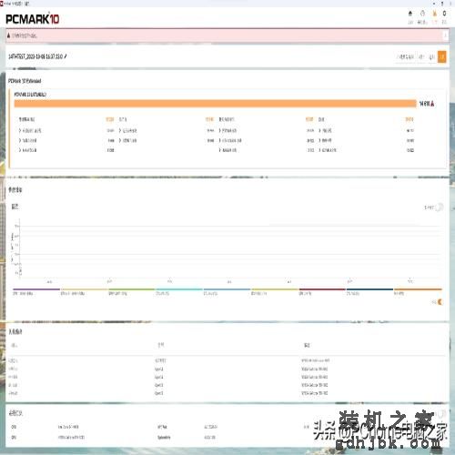
Task: Select the dark navy legend entry under the chart
Action: click(369, 291)
